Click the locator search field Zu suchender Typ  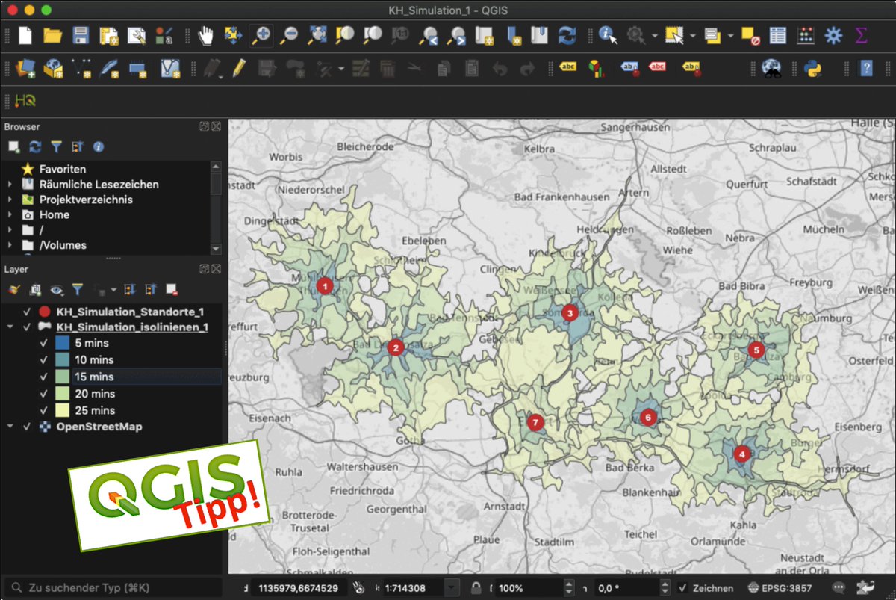(x=113, y=588)
